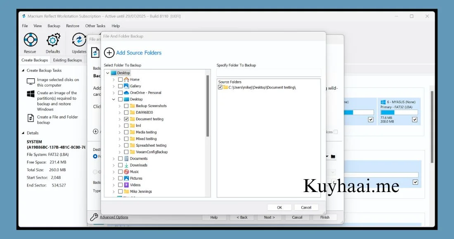Open the Rescue toolbar icon
Image resolution: width=454 pixels, height=239 pixels.
pyautogui.click(x=31, y=40)
